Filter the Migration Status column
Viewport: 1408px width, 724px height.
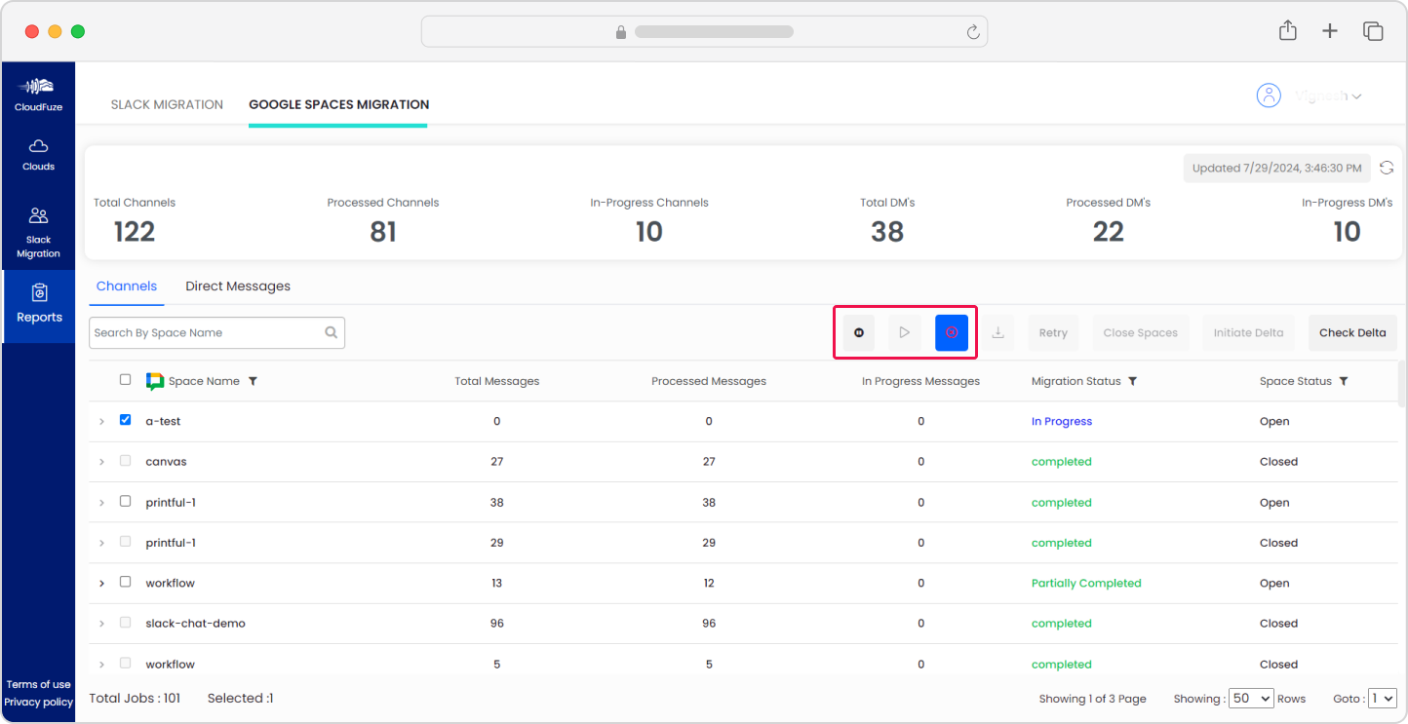click(x=1132, y=381)
